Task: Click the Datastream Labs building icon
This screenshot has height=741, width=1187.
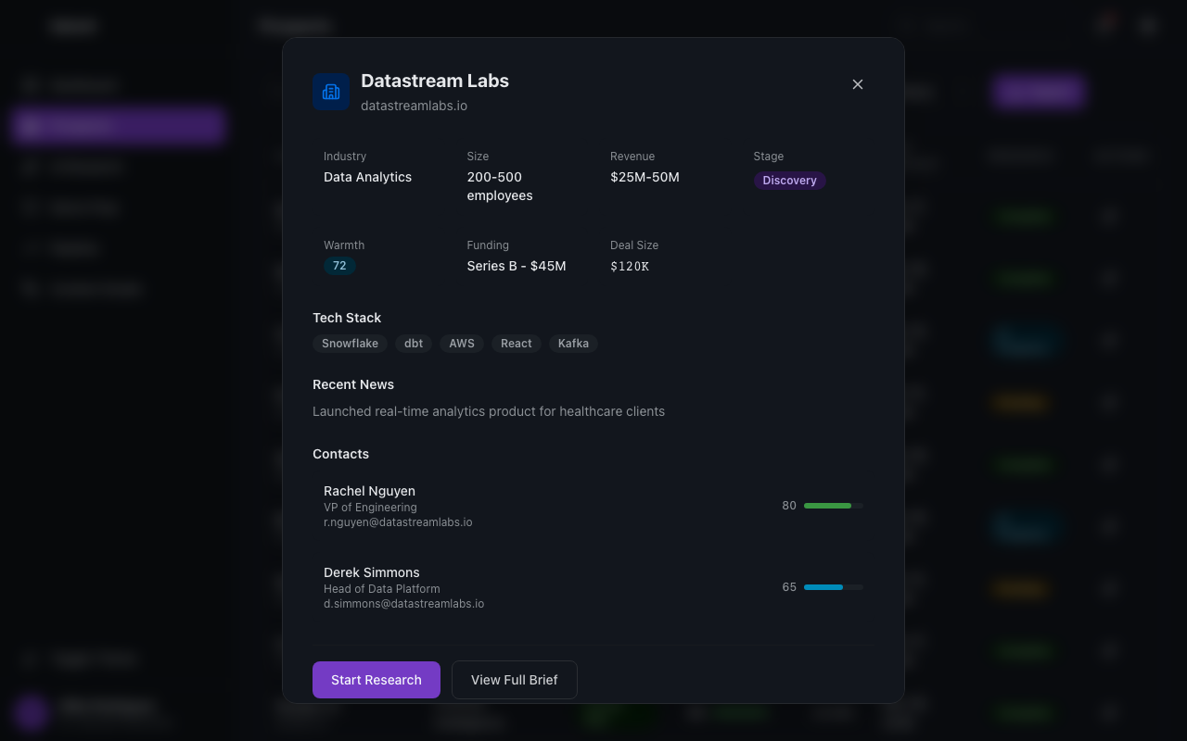Action: click(x=331, y=92)
